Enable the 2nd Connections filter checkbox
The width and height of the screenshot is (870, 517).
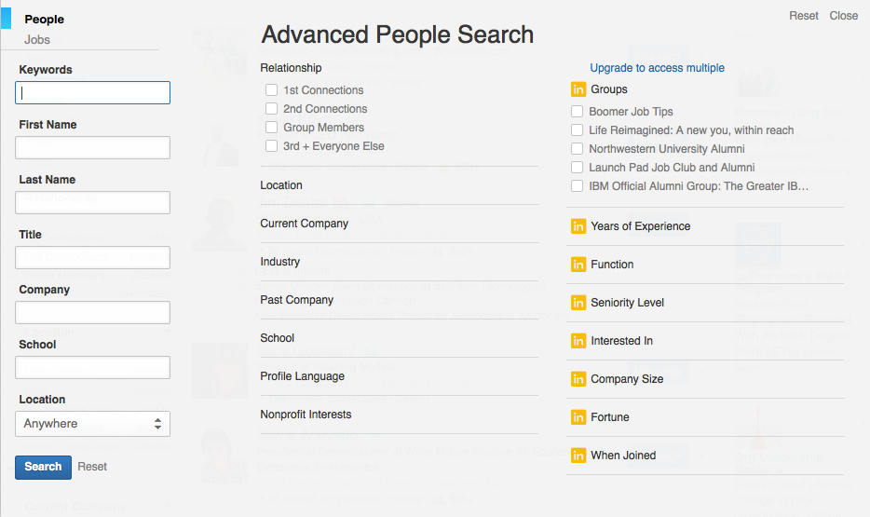272,109
